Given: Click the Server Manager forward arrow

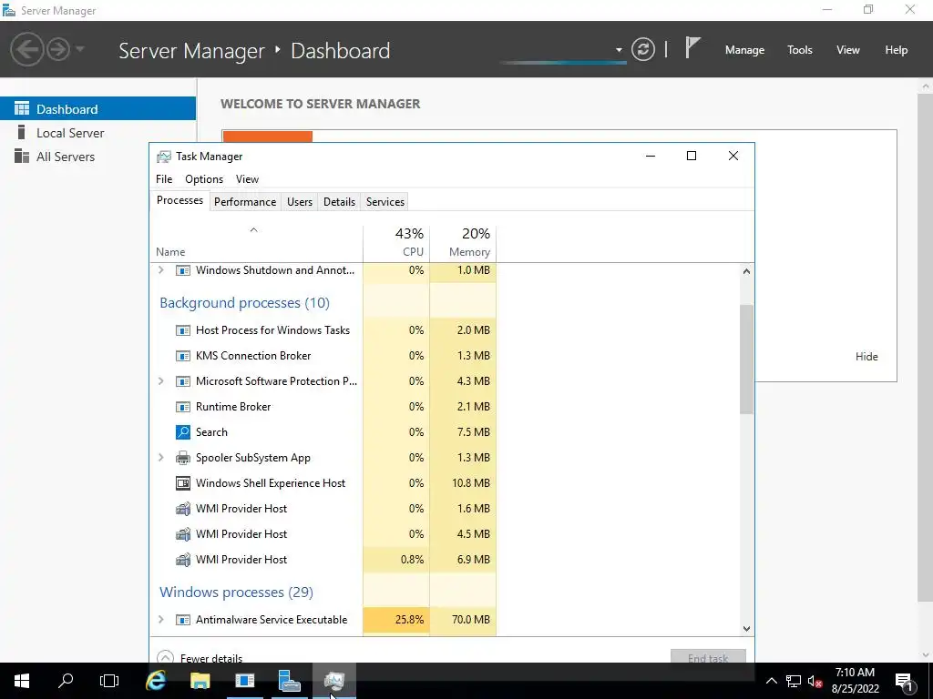Looking at the screenshot, I should tap(58, 49).
